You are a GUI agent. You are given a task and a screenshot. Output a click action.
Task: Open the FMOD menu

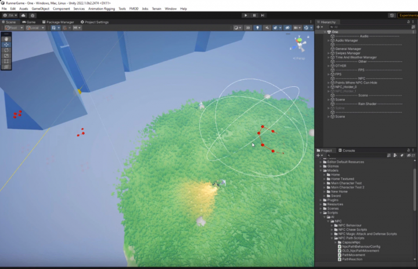pyautogui.click(x=134, y=9)
